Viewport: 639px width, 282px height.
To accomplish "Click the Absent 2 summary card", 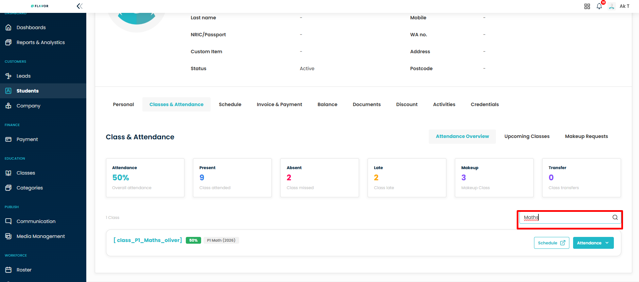I will (x=320, y=178).
